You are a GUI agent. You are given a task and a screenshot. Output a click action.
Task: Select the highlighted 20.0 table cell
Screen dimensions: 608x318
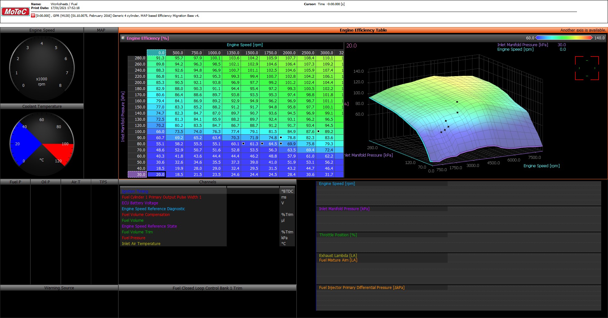157,175
